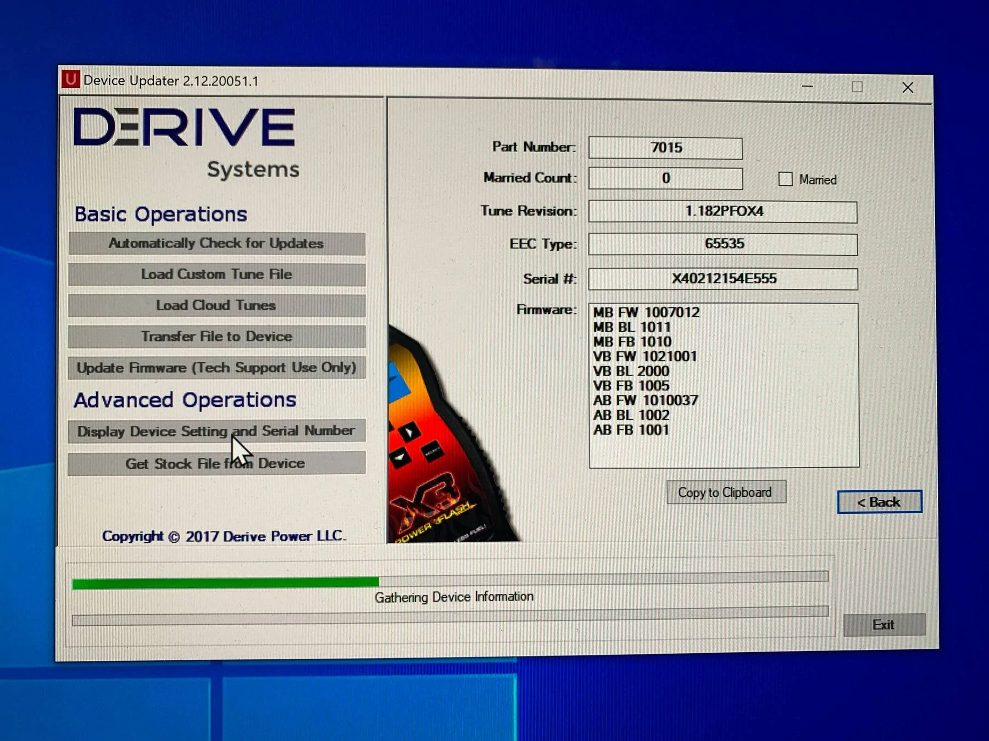
Task: Click the Tune Revision field 1.182PFOX4
Action: click(723, 212)
